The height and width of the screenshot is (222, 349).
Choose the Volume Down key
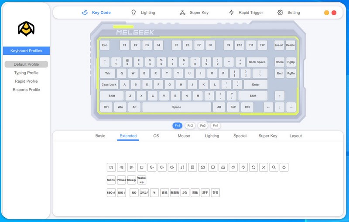coord(162,168)
